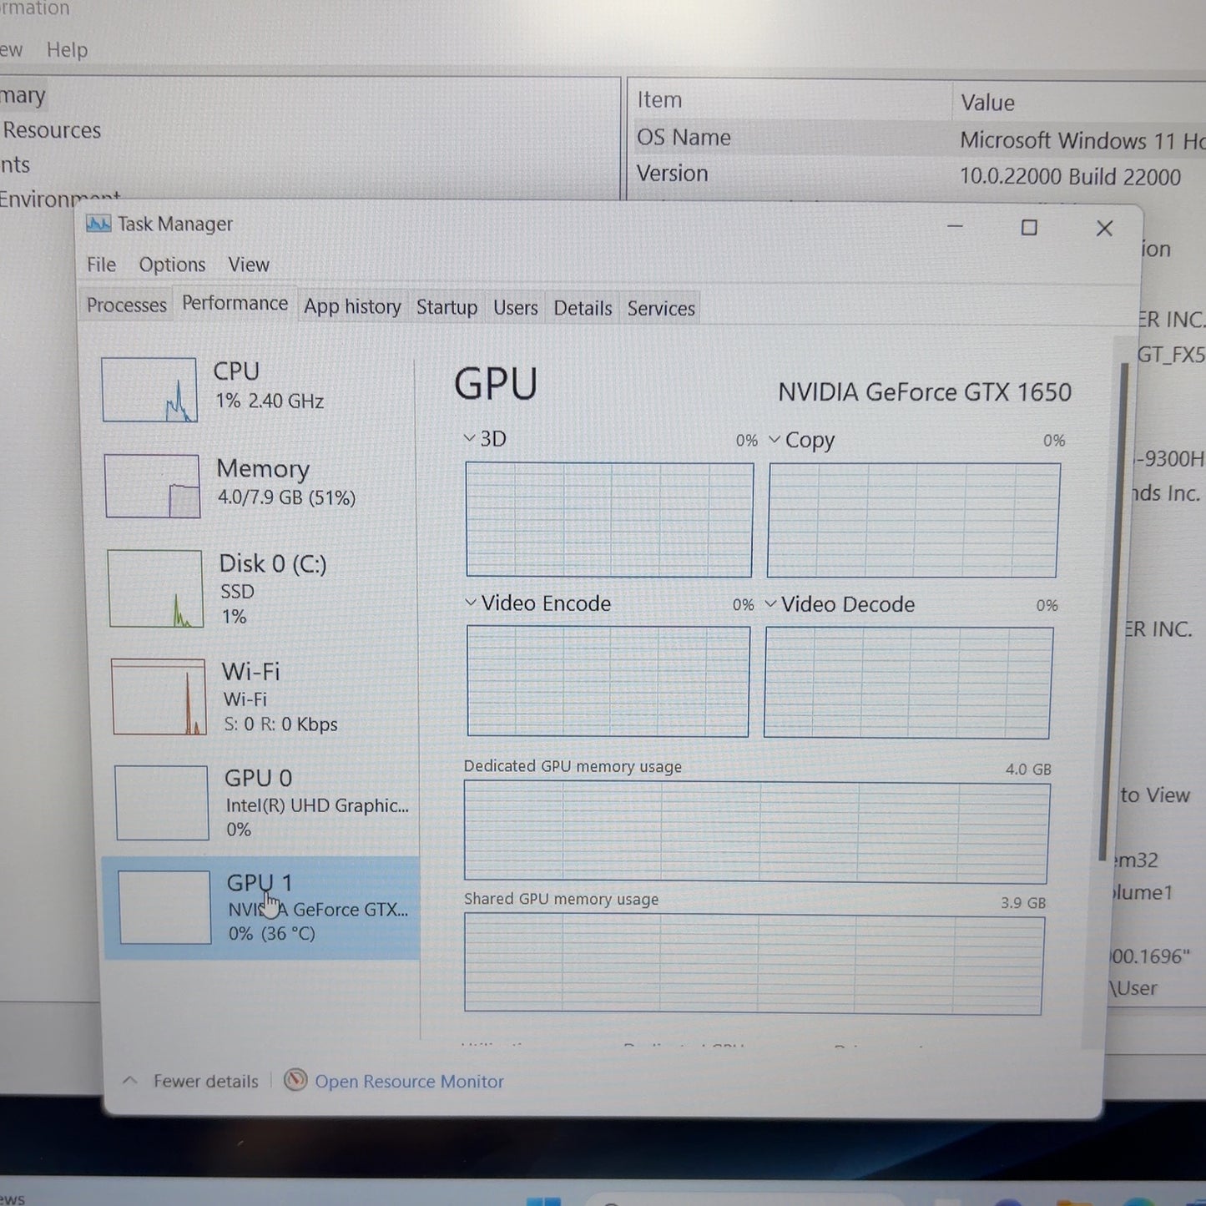Open the GPU 0 Intel UHD Graphics entry

(262, 803)
